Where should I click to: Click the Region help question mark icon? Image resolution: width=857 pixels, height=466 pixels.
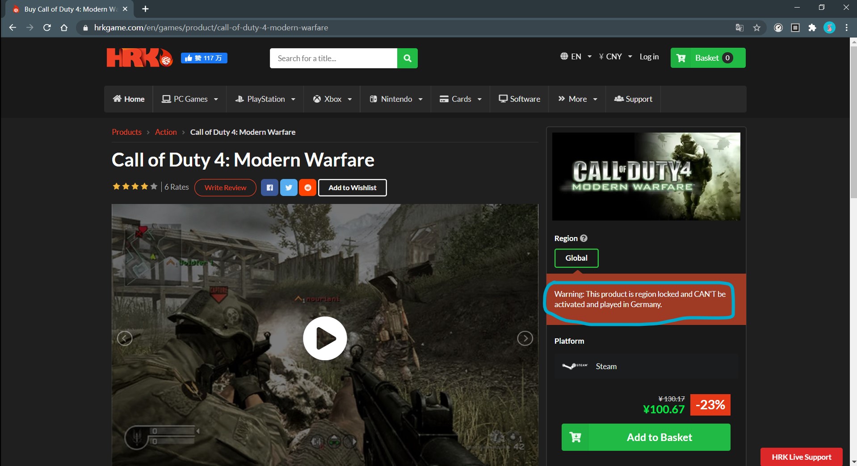584,238
